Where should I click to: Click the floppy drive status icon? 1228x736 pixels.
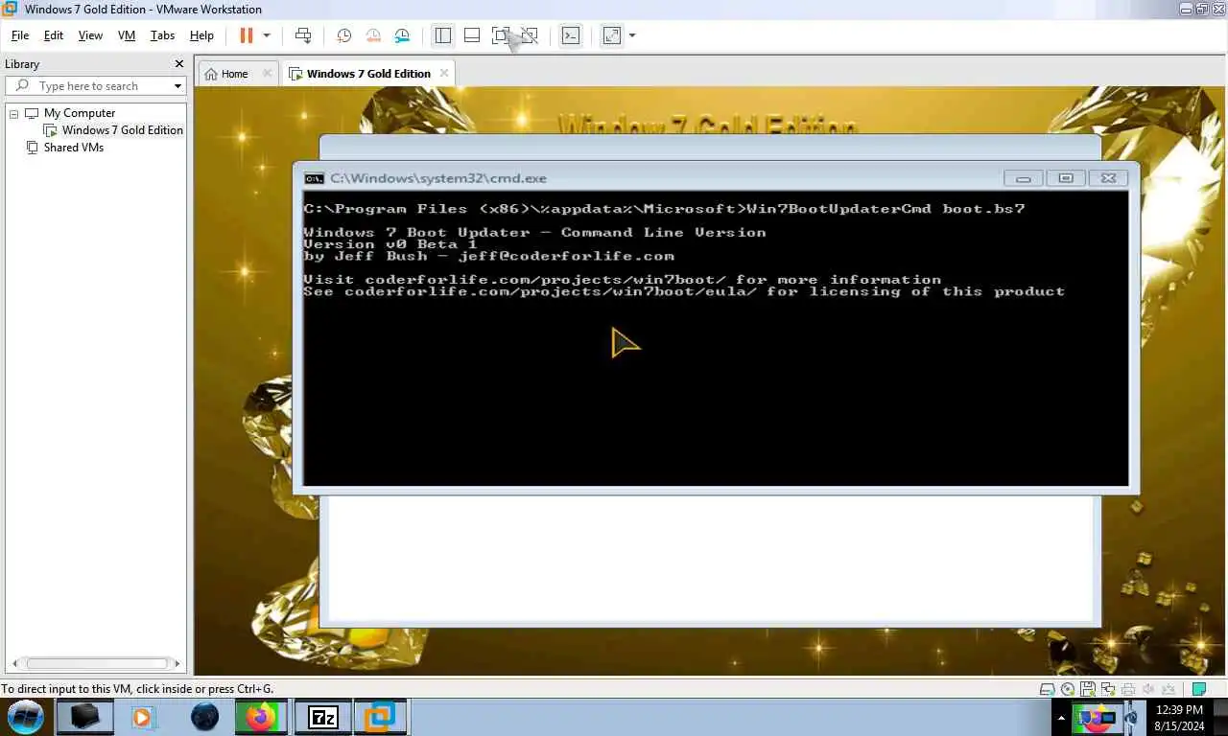point(1088,689)
